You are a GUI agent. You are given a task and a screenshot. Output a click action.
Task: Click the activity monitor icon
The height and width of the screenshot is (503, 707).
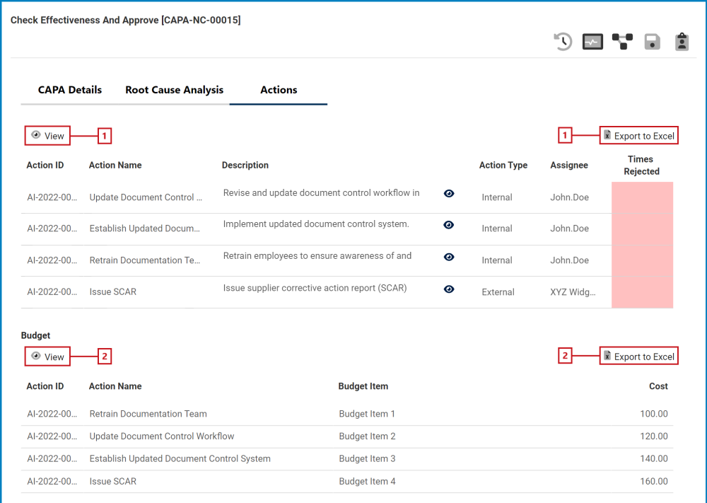pos(592,42)
